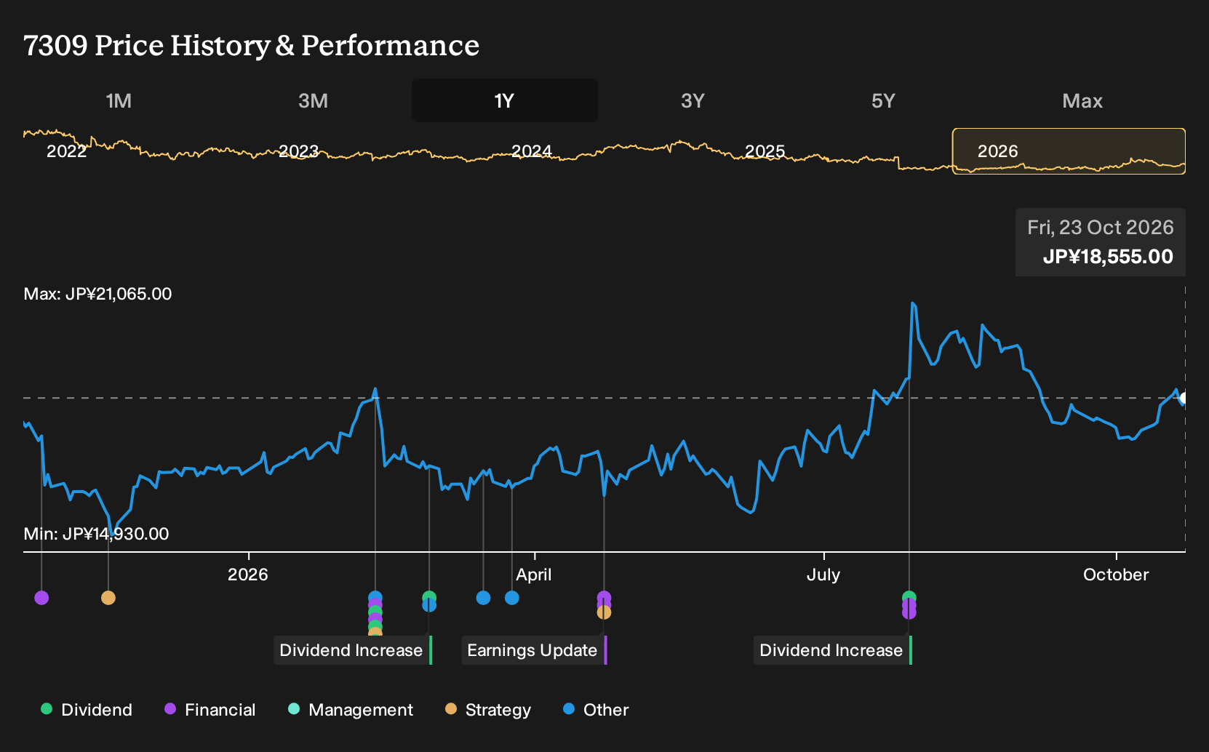Toggle the Other legend filter
Screen dimensions: 1209x752
[596, 710]
